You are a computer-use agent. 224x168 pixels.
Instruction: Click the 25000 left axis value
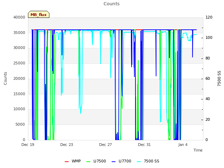(19, 63)
